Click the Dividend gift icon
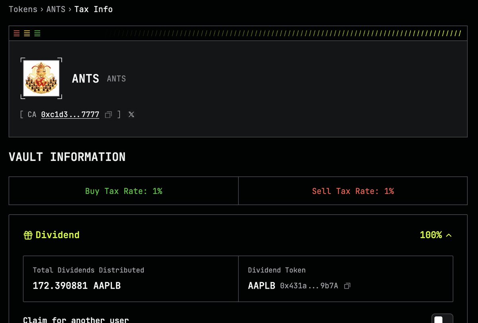 click(28, 235)
